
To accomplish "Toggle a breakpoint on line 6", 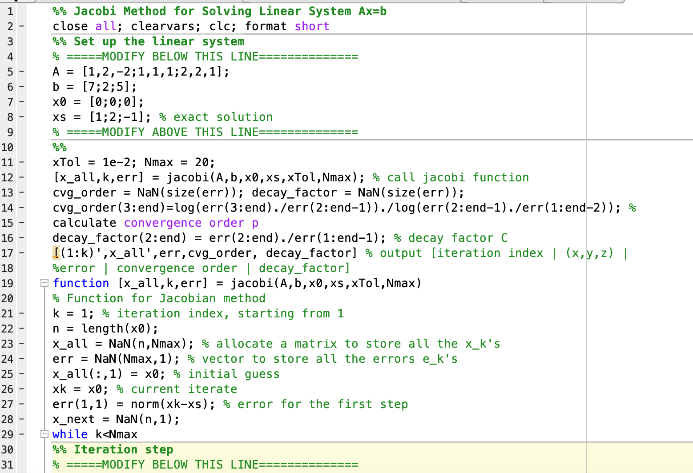I will 20,86.
